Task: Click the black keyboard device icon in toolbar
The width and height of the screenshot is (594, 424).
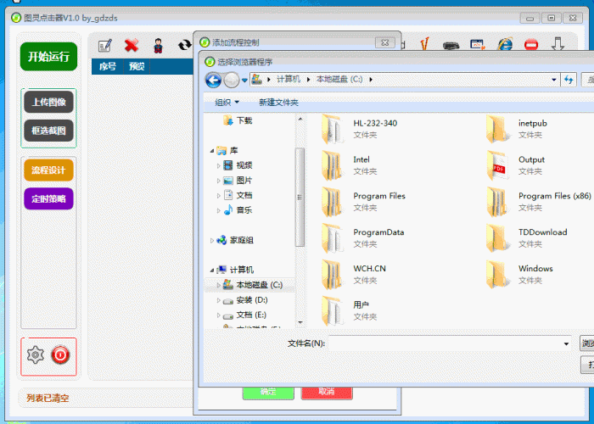Action: (x=451, y=46)
